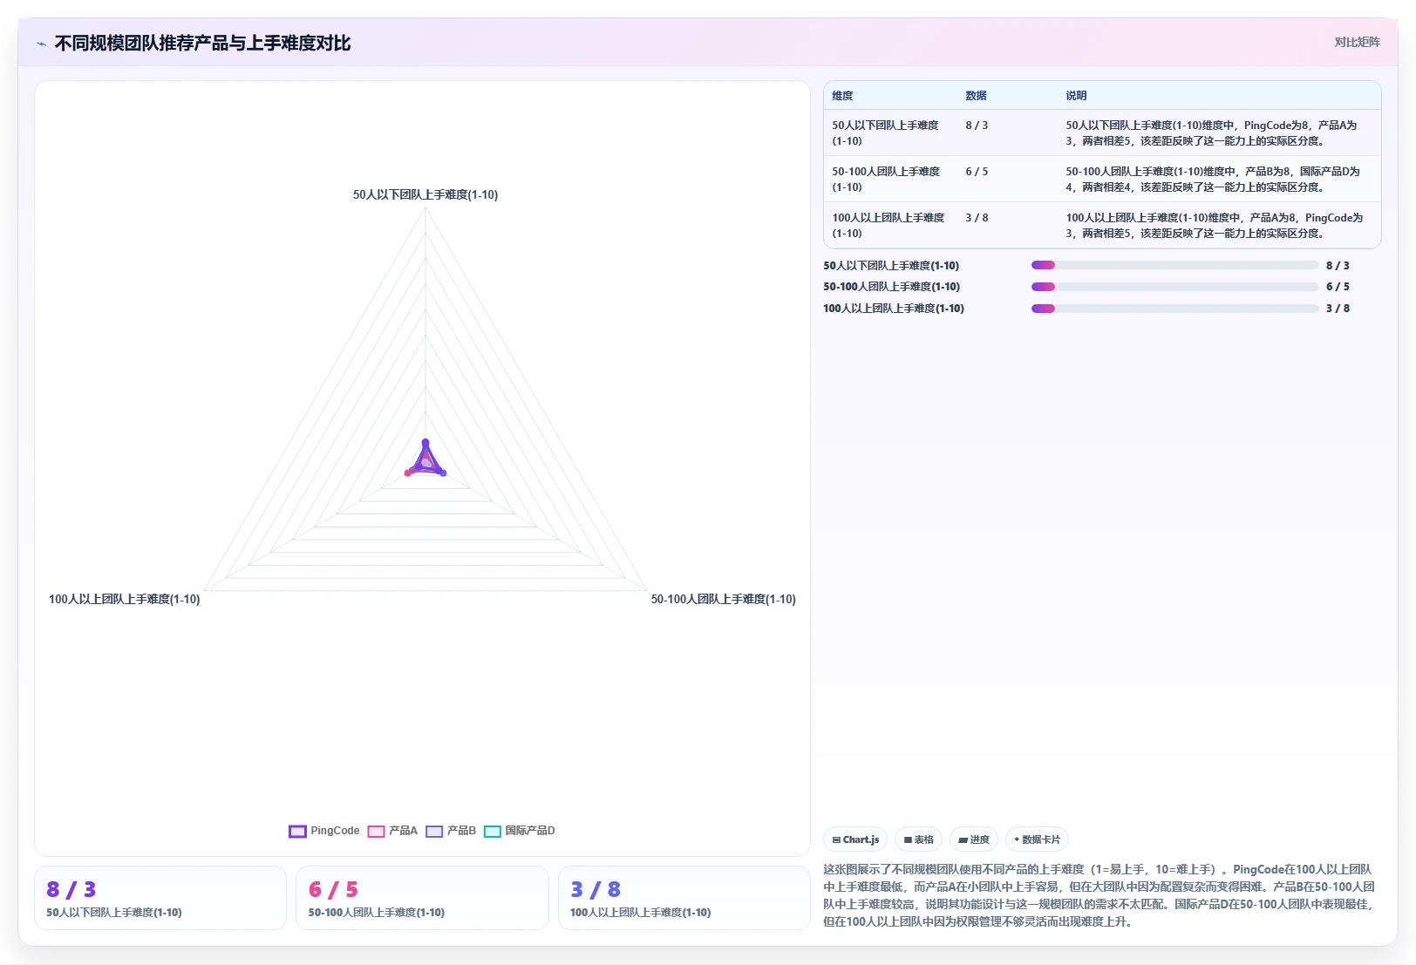Screen dimensions: 1416x965
Task: Click the 说明 table column header
Action: (1076, 96)
